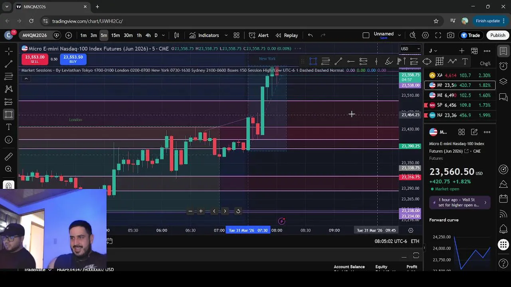This screenshot has height=287, width=511.
Task: Pick the text tool in floating favorites toolbar
Action: pyautogui.click(x=465, y=61)
